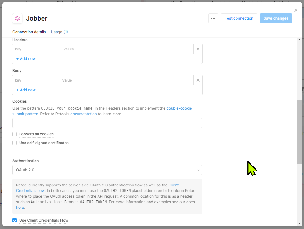Click the Body section label
The height and width of the screenshot is (229, 304).
pos(17,70)
